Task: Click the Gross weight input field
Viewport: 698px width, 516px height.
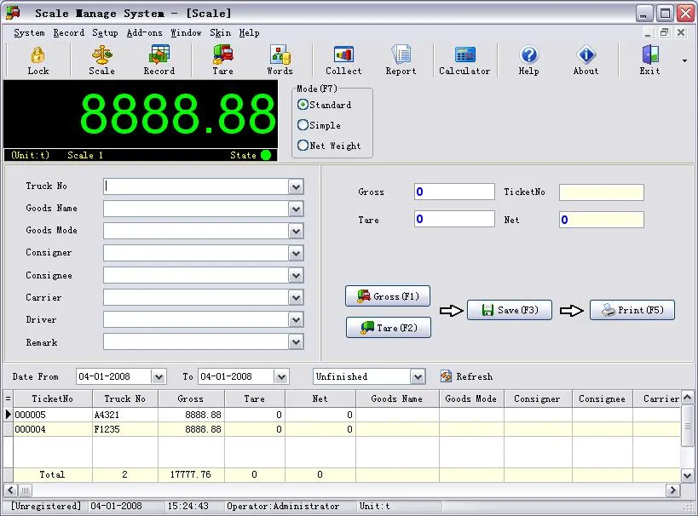Action: point(454,192)
